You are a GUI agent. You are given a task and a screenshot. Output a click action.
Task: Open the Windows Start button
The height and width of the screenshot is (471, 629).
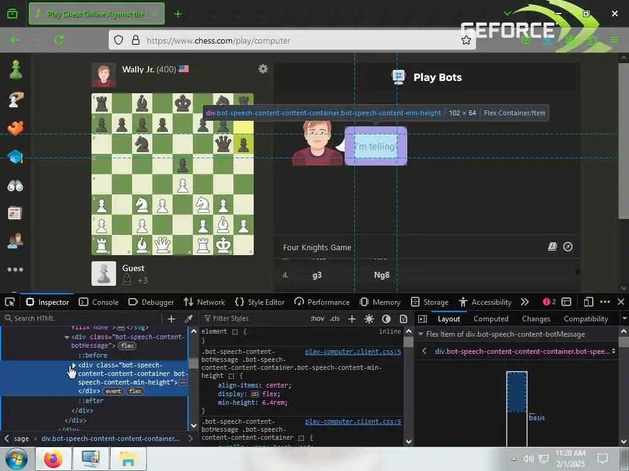coord(17,459)
